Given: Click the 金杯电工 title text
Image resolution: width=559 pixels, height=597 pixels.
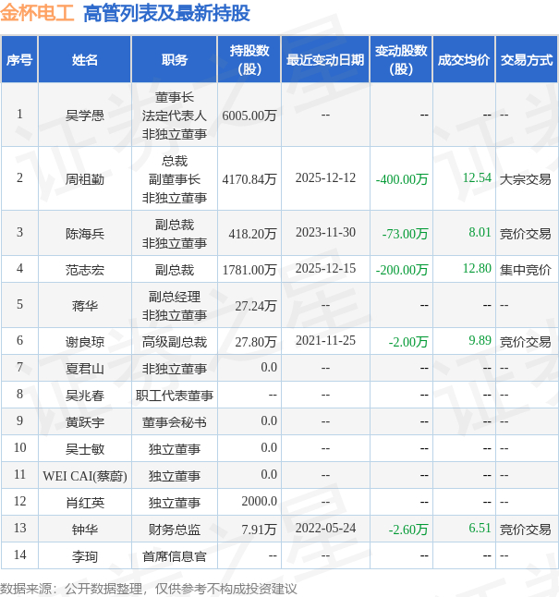Looking at the screenshot, I should (x=37, y=13).
